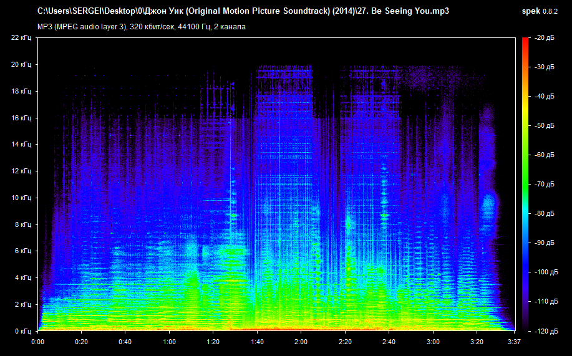Click the '14 кГц' frequency axis label
The width and height of the screenshot is (572, 356).
coord(22,145)
